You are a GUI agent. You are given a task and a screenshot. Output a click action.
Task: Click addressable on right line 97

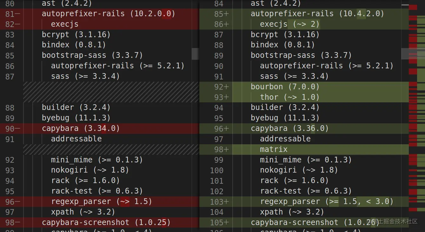pos(285,139)
